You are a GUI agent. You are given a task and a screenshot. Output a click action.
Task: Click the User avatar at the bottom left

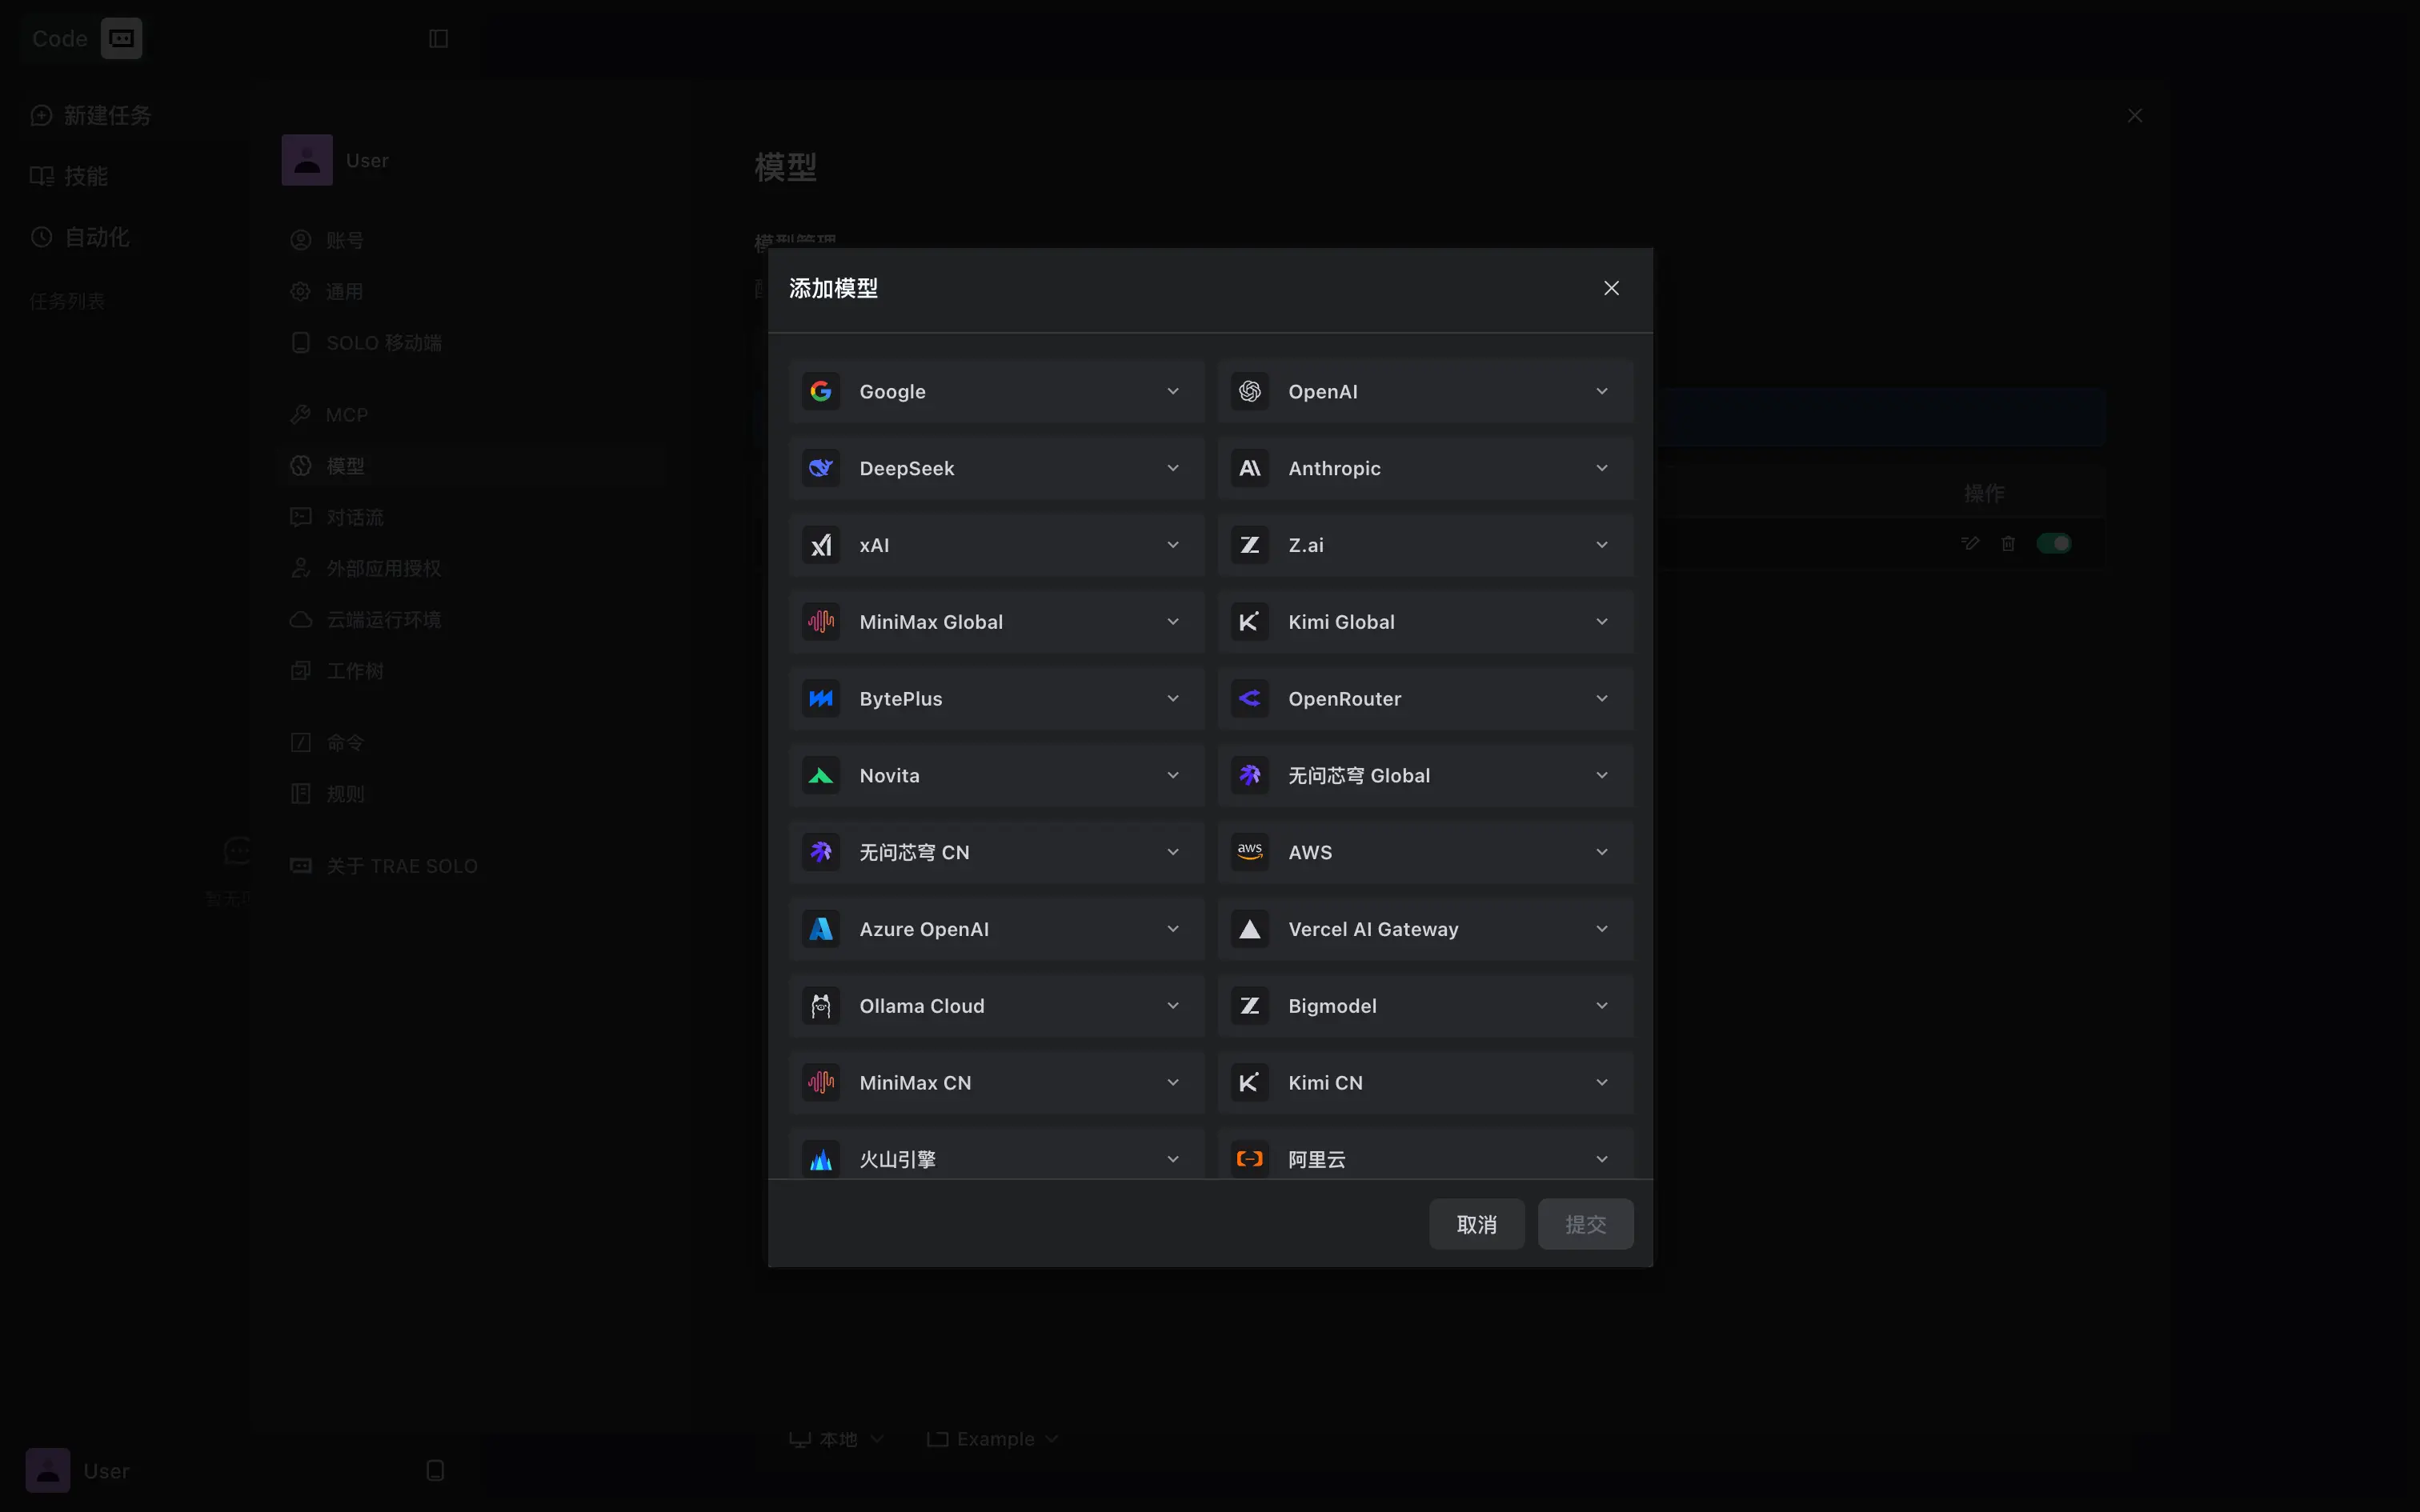[x=48, y=1470]
